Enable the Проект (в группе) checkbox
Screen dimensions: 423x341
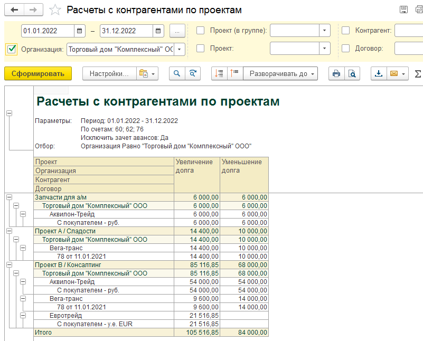[200, 31]
